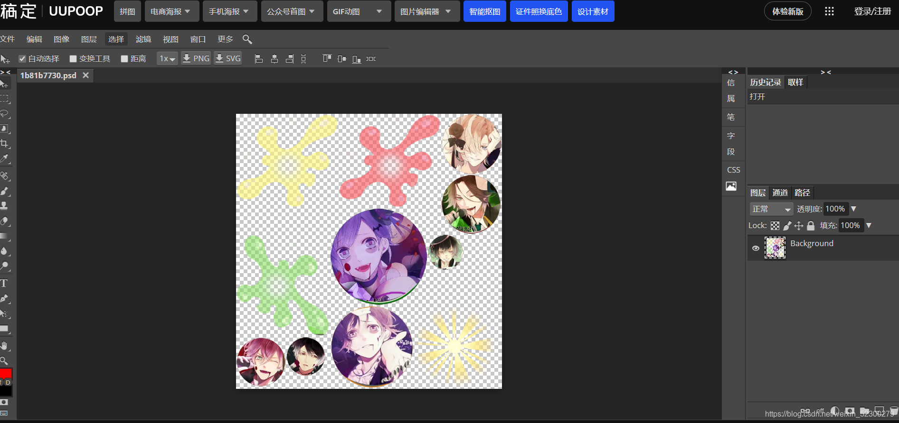Click the 透明度 100% value field
899x423 pixels.
pos(835,209)
